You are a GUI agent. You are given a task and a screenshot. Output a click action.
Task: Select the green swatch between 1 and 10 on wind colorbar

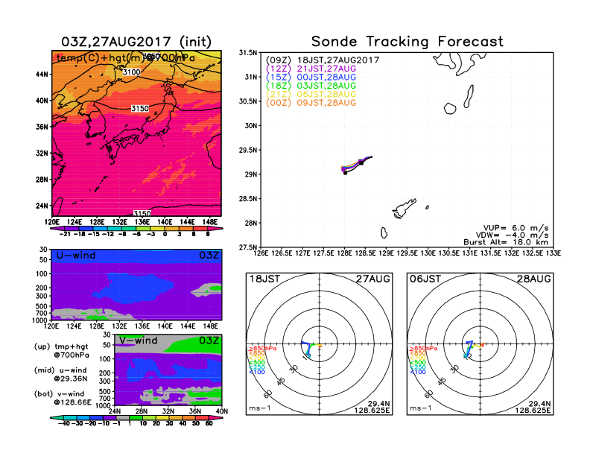pyautogui.click(x=136, y=418)
